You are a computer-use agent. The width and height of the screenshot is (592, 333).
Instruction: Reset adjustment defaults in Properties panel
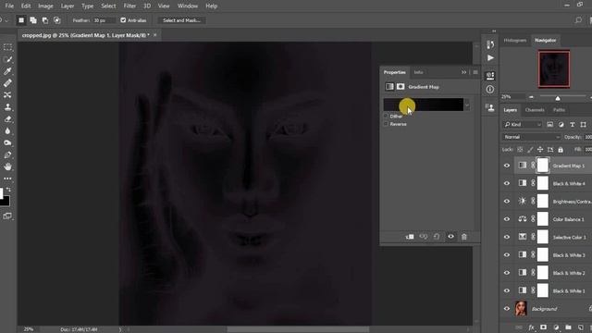point(437,237)
